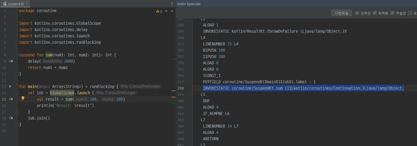This screenshot has height=146, width=417.
Task: Click the 'this: CoroutineScope' inlay hint on line 13
Action: coord(140,87)
